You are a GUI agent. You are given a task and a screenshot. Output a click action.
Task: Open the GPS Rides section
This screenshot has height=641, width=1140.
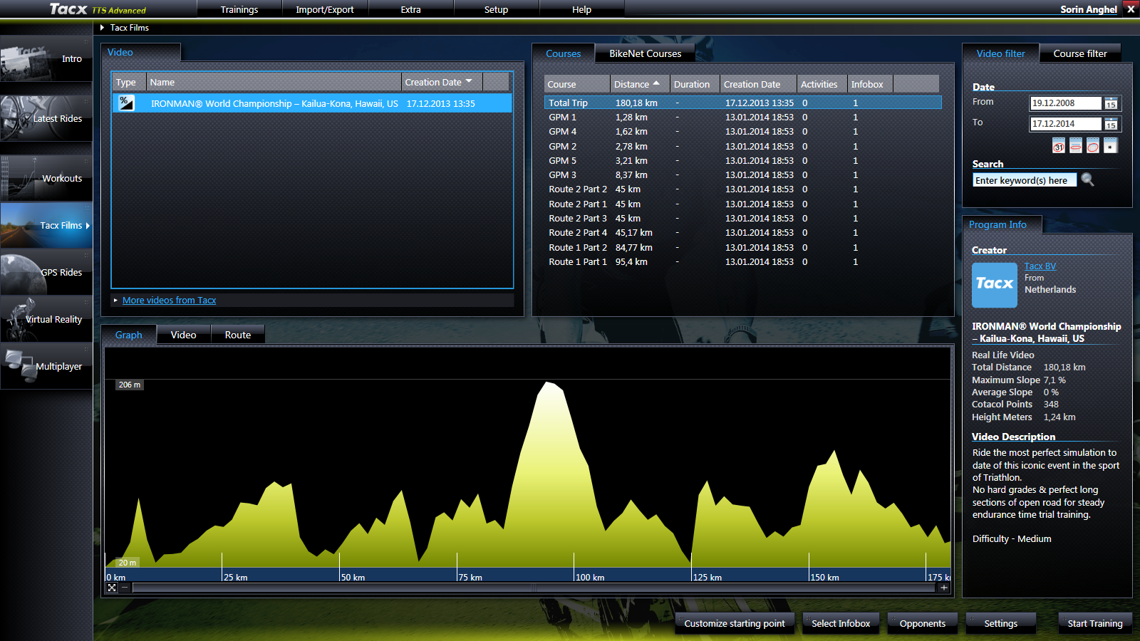tap(46, 272)
